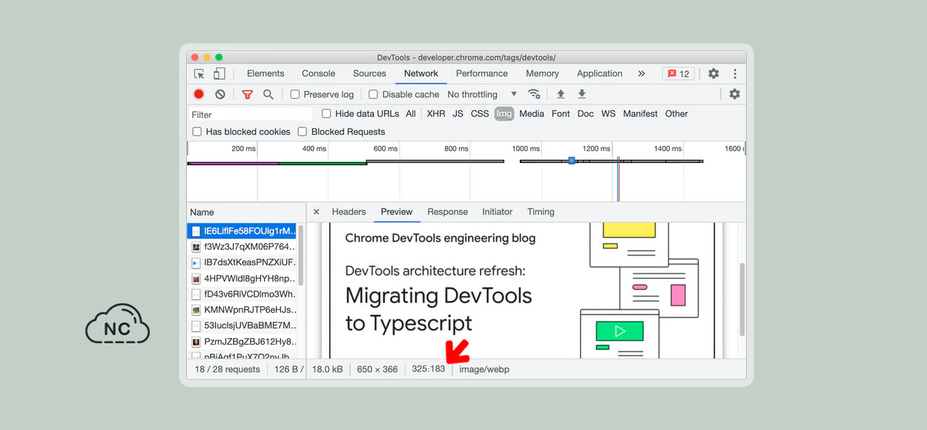Filter requests by All types
927x430 pixels.
411,113
